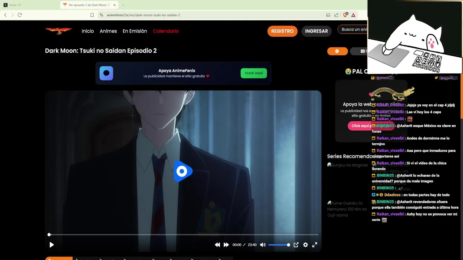Viewport: 463px width, 260px height.
Task: Open site settings icon in address bar
Action: pyautogui.click(x=101, y=15)
